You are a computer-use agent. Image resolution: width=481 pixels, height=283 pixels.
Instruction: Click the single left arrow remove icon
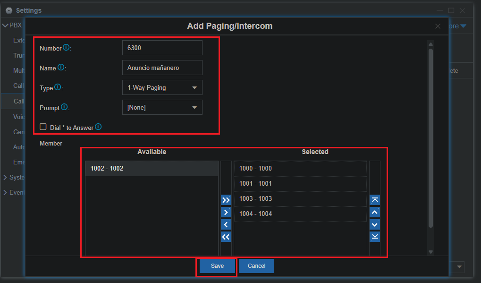pyautogui.click(x=226, y=225)
